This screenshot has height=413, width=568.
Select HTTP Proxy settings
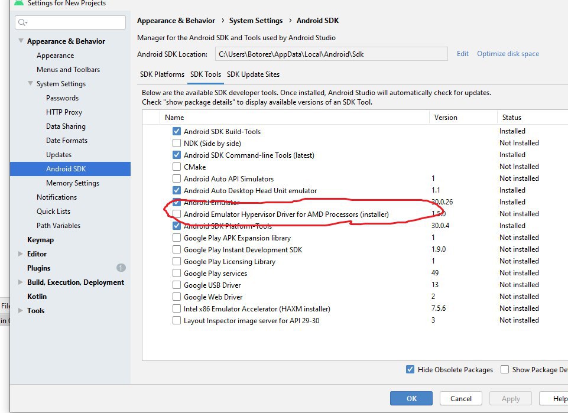[64, 112]
